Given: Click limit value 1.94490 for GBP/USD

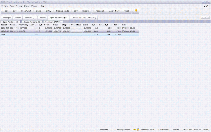Looking at the screenshot, I should point(87,28).
